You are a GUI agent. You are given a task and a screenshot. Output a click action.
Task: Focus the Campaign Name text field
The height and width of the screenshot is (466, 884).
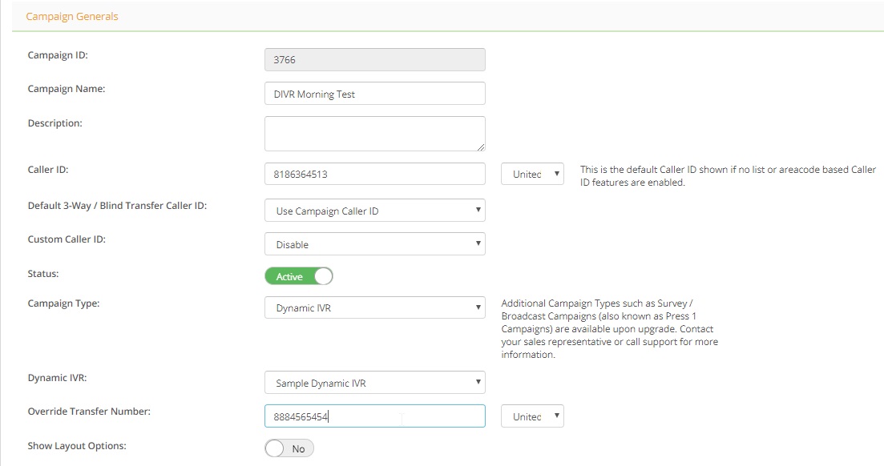(x=374, y=94)
